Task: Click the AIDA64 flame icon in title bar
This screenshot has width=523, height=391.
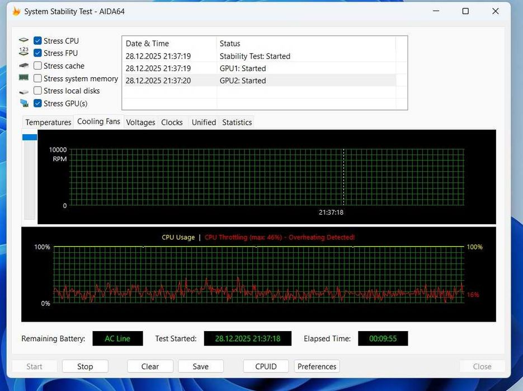Action: 16,11
